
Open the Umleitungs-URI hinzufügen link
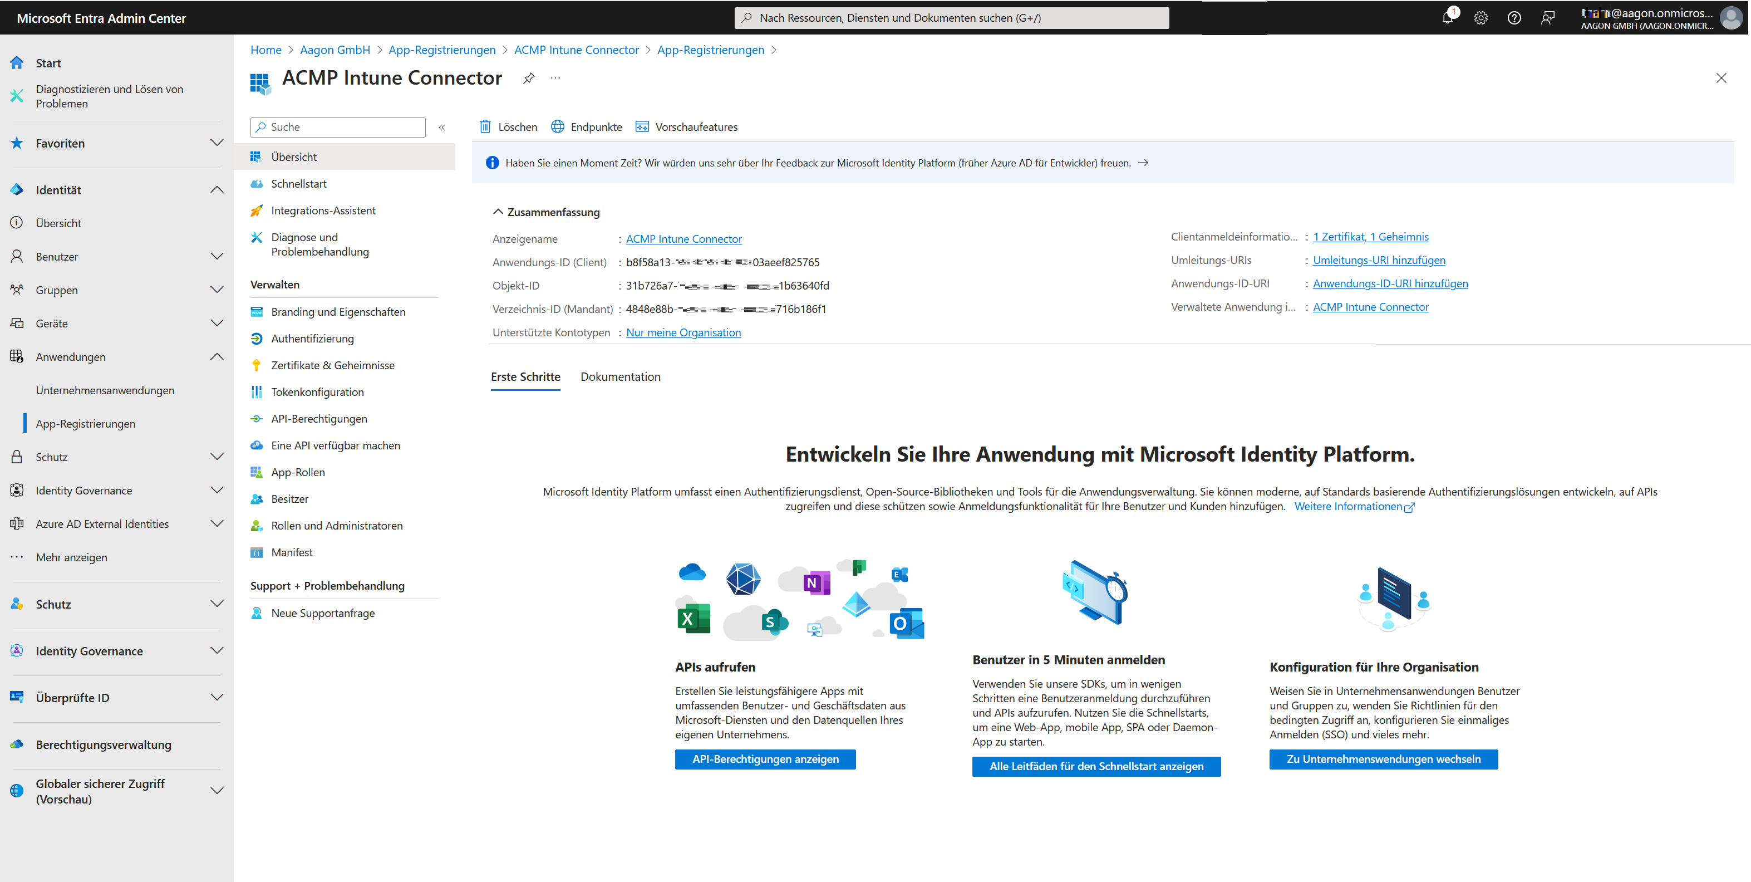1379,260
